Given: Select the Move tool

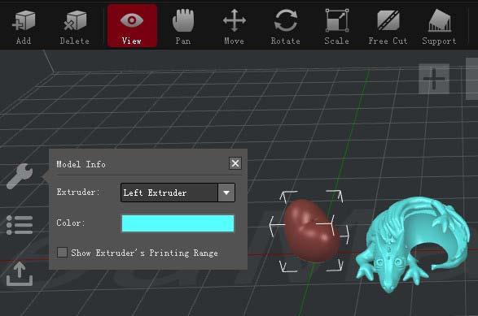Looking at the screenshot, I should point(235,27).
